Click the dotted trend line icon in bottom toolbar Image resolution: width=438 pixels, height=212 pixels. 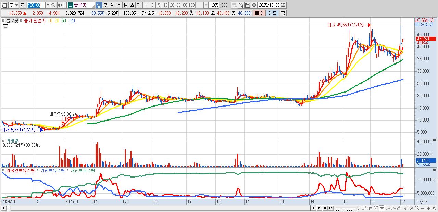pos(376,208)
